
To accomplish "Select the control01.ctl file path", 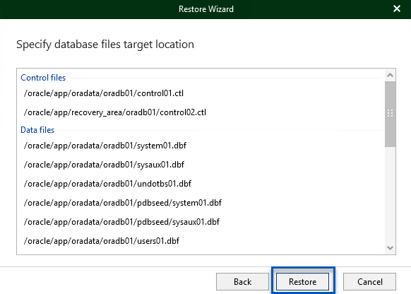I will tap(104, 93).
